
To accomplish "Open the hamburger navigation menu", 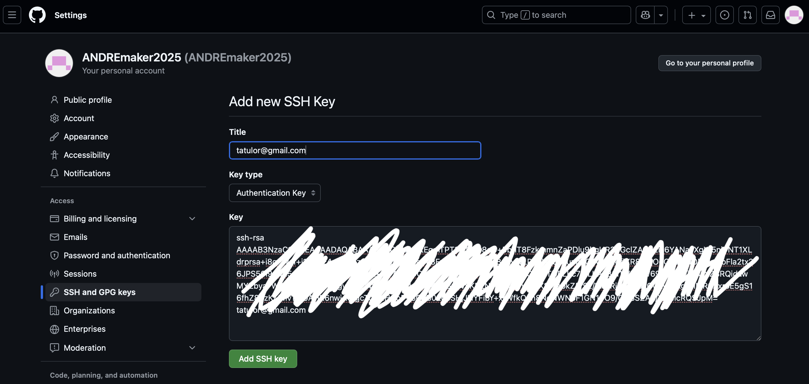I will (12, 15).
